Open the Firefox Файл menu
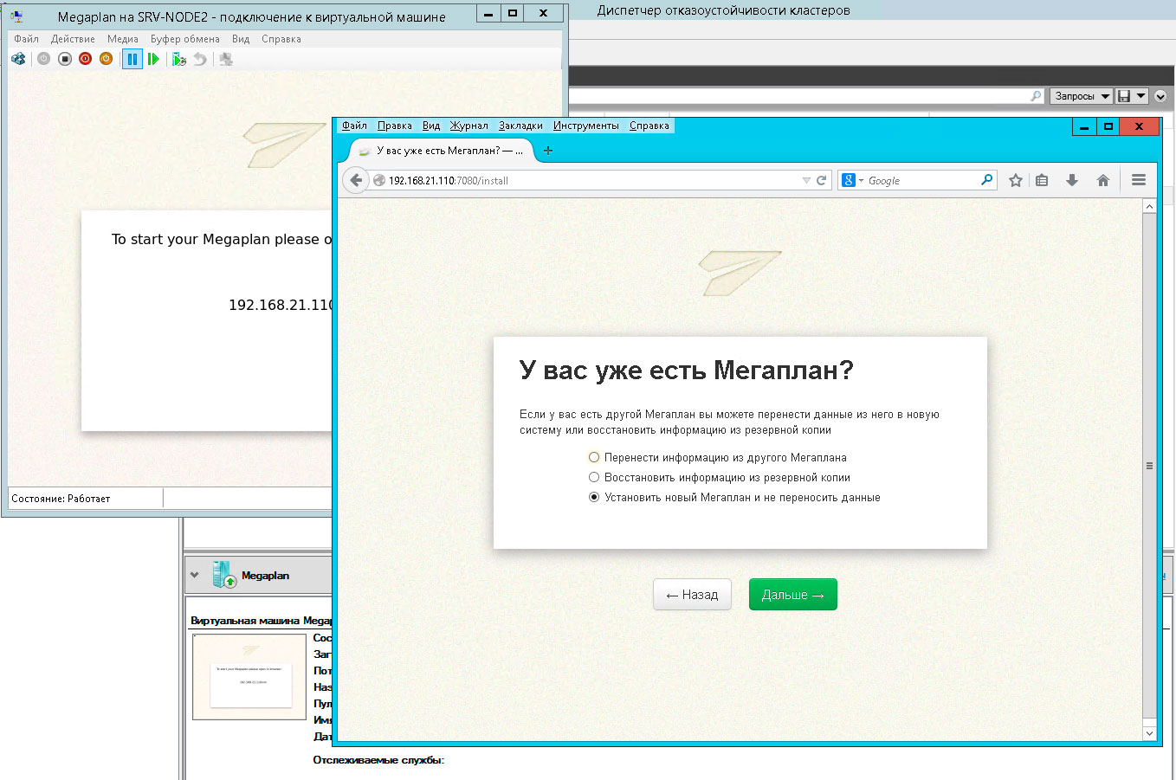The image size is (1176, 780). click(x=354, y=126)
